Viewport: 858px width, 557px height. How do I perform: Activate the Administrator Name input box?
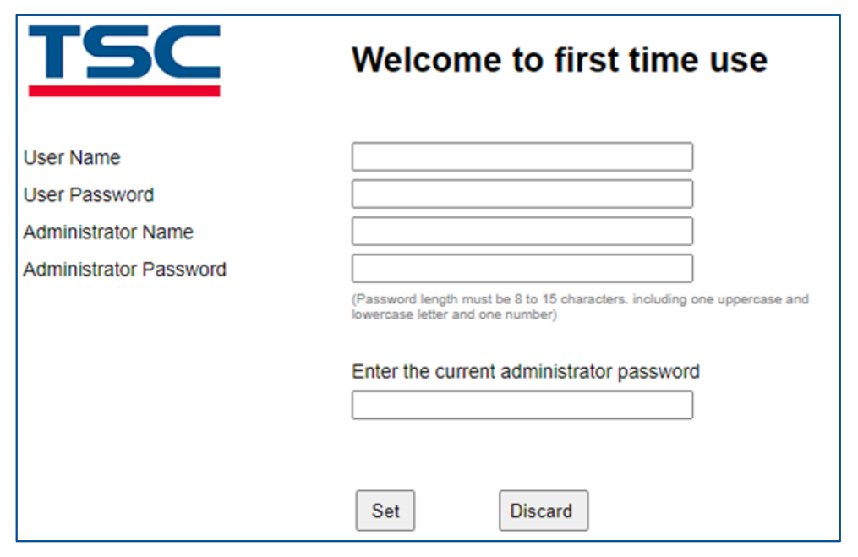[522, 232]
